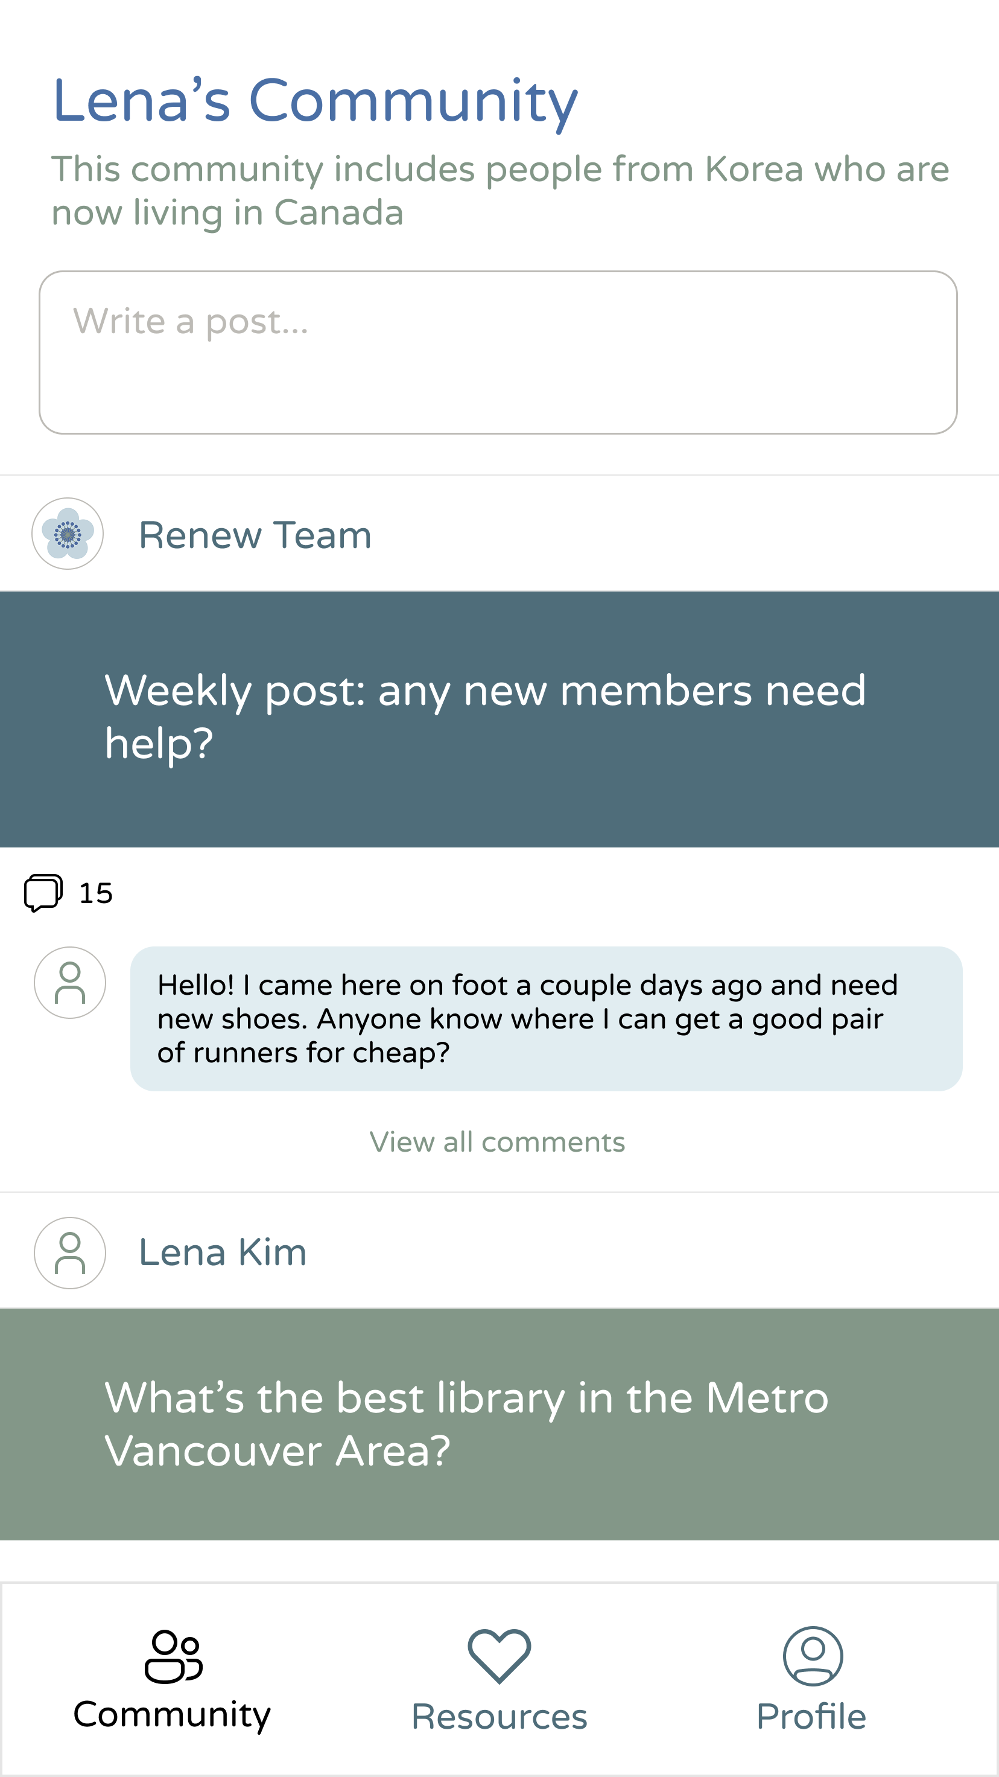The height and width of the screenshot is (1777, 999).
Task: Tap the Lena's Community title
Action: 315,101
